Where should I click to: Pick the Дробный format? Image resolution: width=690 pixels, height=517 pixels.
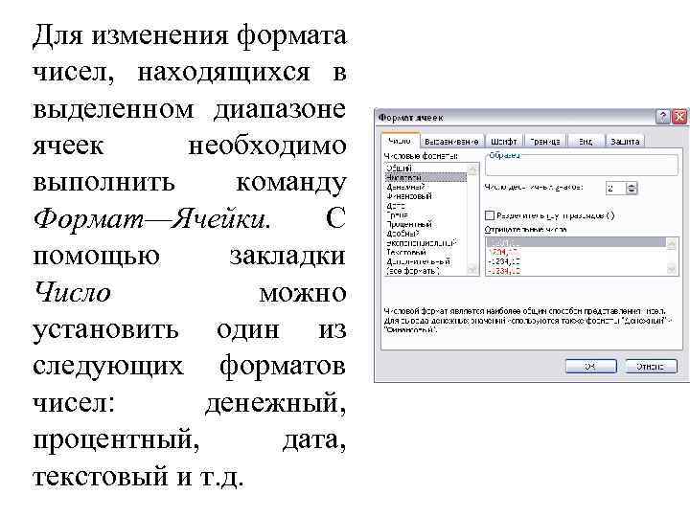pyautogui.click(x=425, y=234)
